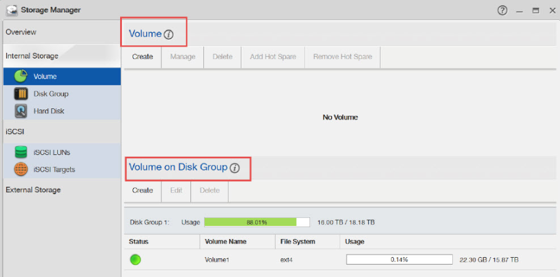Click the iSCSI LUNs icon
Viewport: 560px width, 277px height.
(21, 152)
